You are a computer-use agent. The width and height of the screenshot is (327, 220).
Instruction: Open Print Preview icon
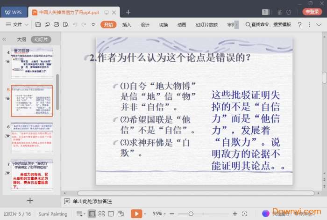point(66,24)
